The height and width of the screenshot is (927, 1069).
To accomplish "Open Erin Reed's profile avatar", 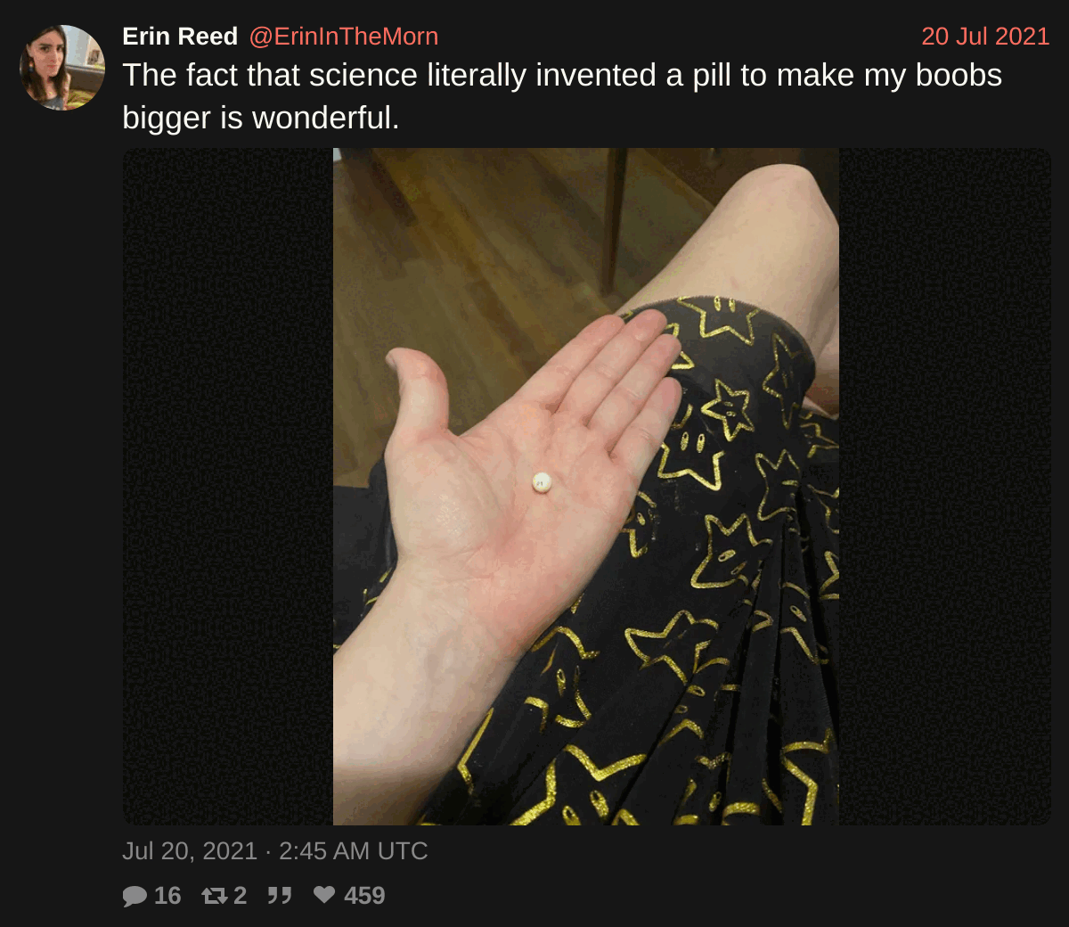I will click(62, 68).
